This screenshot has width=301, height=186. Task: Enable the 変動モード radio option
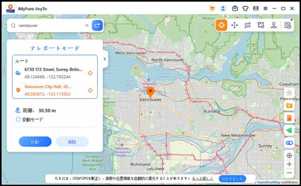[18, 119]
